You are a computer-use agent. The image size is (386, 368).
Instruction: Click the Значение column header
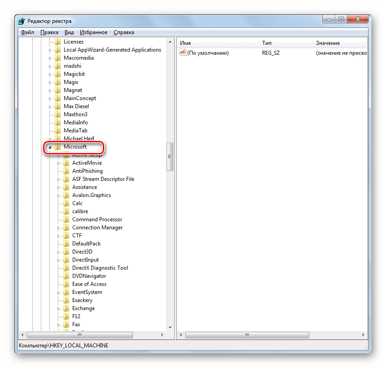(x=340, y=43)
